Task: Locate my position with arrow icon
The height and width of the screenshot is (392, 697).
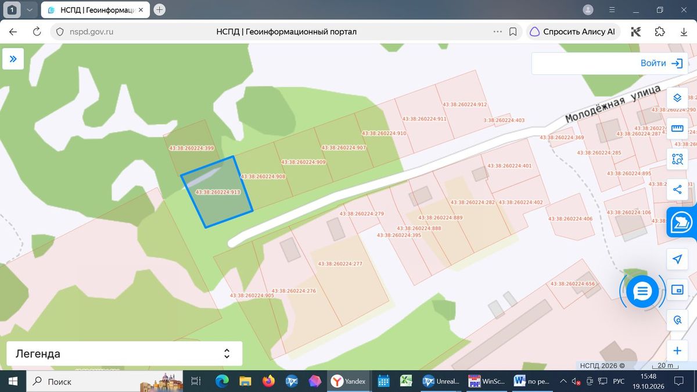Action: pyautogui.click(x=677, y=260)
